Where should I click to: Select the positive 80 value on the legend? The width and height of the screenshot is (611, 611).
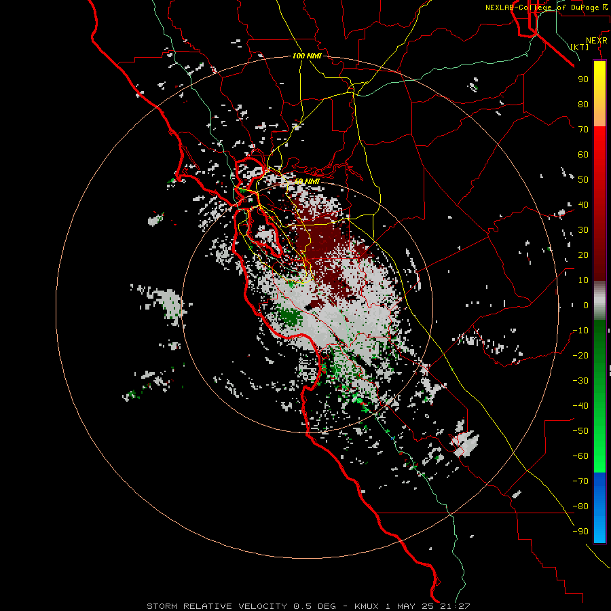click(x=583, y=104)
